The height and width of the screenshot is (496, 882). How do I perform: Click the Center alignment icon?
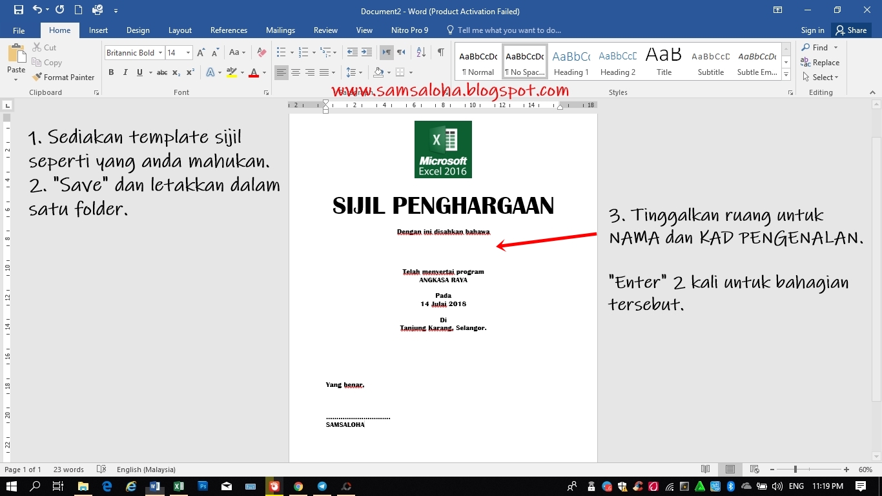296,72
